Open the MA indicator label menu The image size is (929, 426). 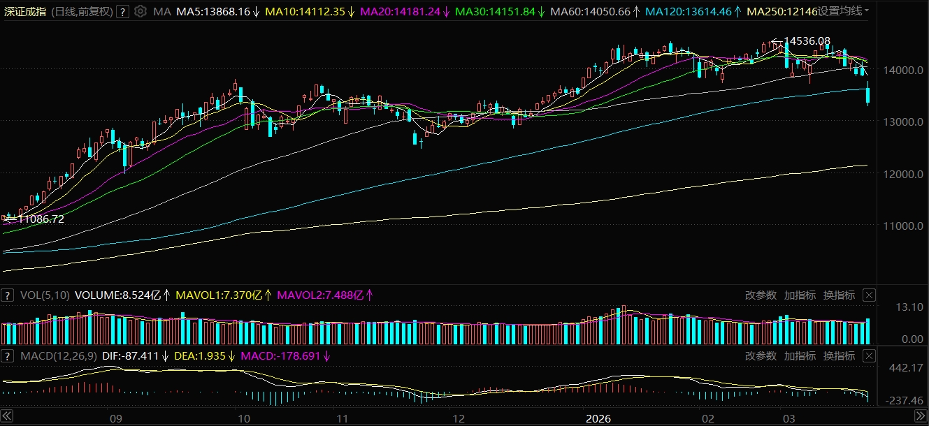click(161, 12)
